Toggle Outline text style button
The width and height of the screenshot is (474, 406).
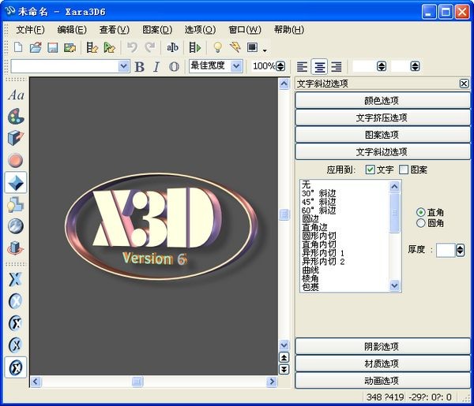coord(174,67)
